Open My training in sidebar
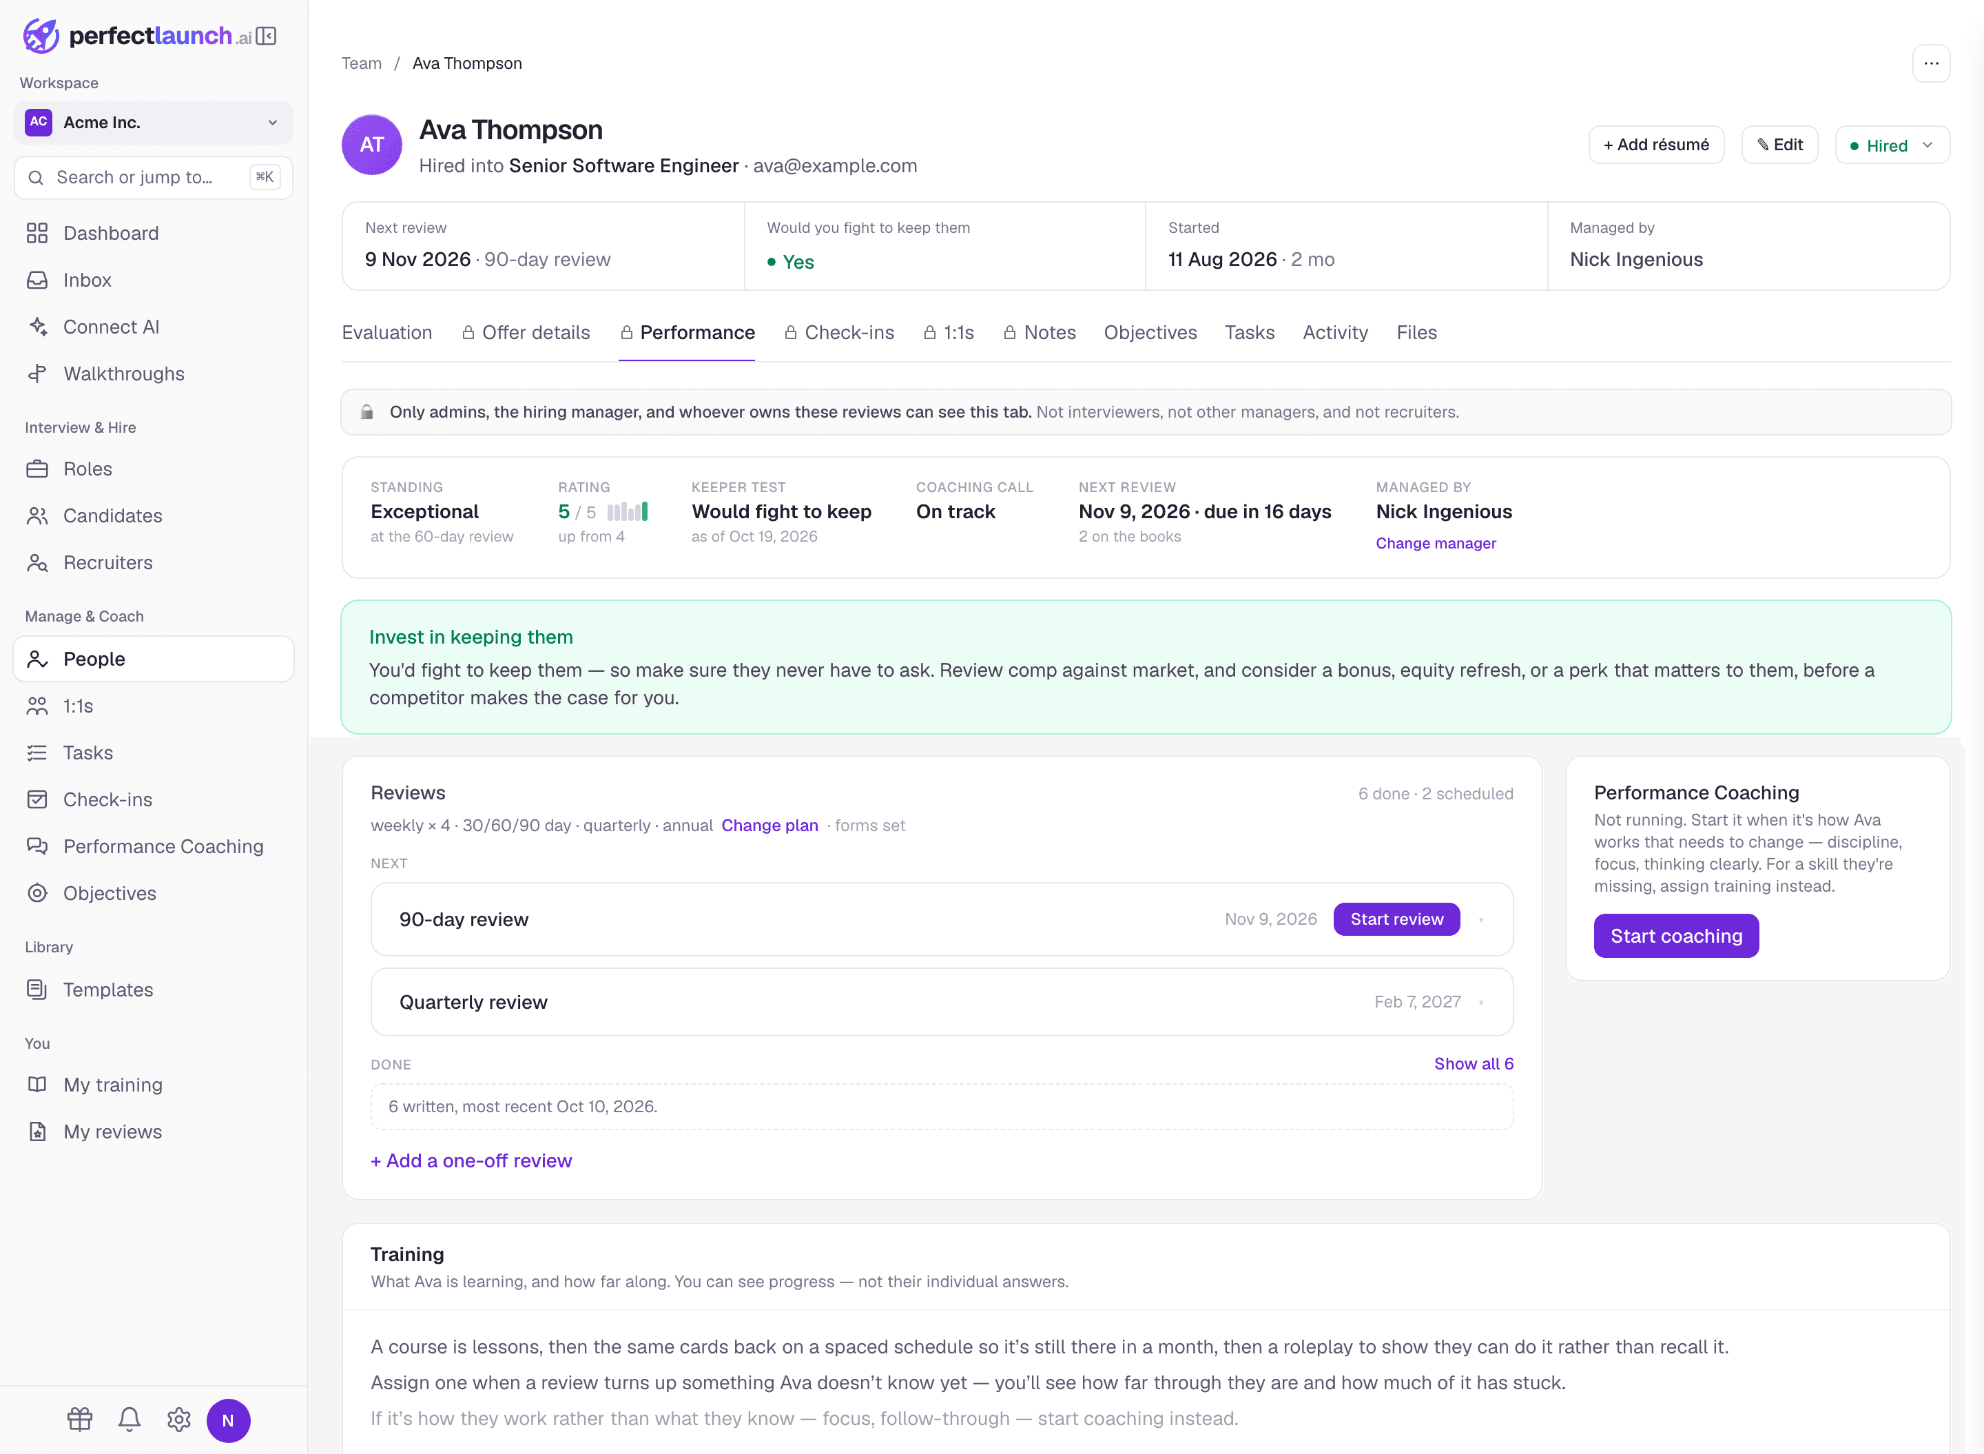Screen dimensions: 1984x1454 (153, 1085)
